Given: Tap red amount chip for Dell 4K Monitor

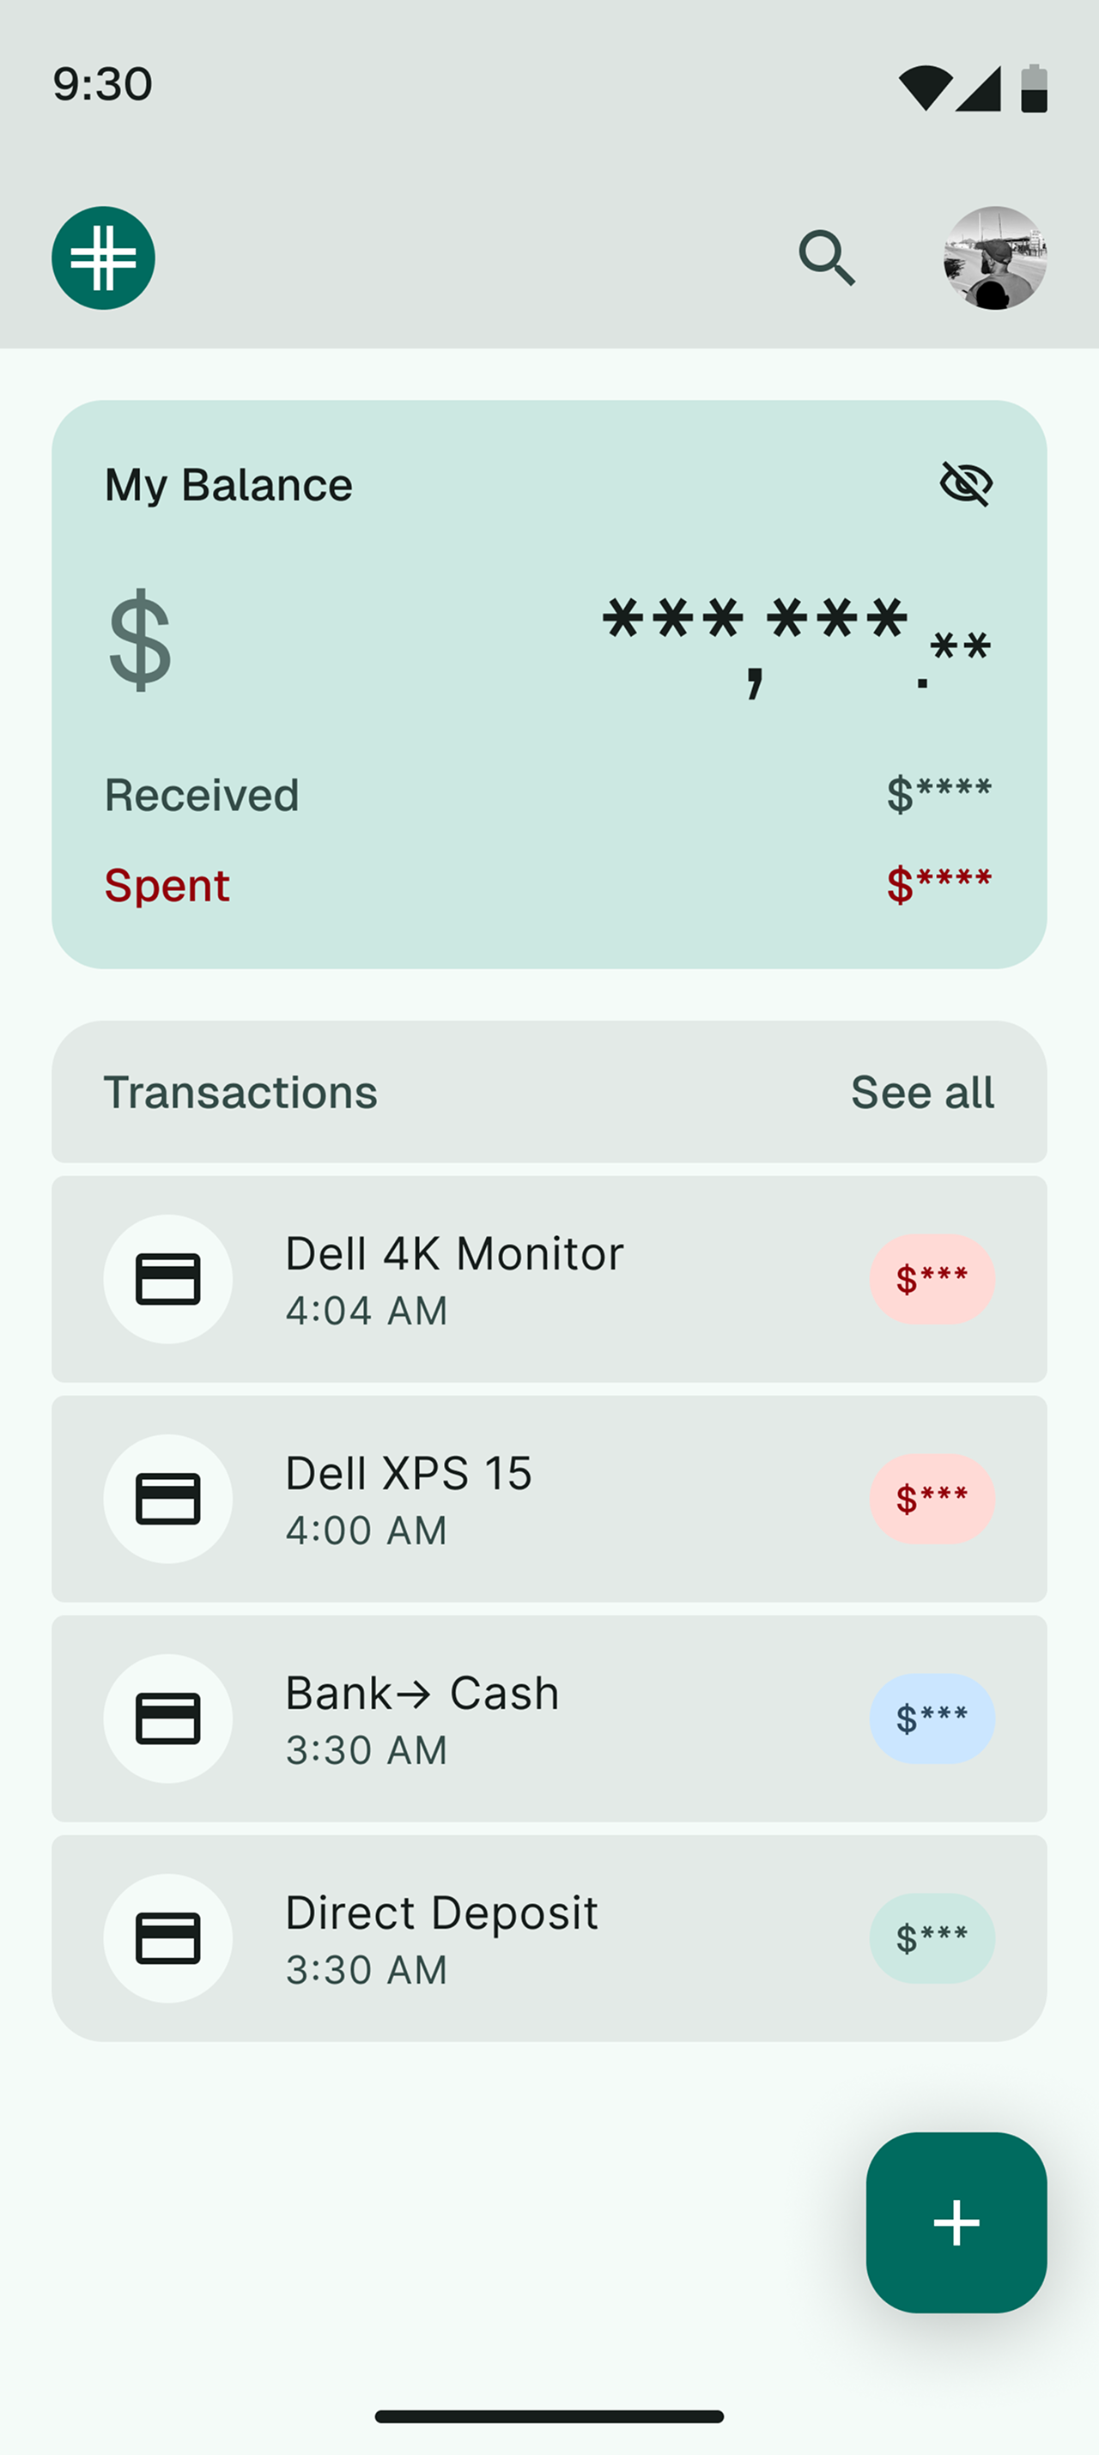Looking at the screenshot, I should [932, 1279].
